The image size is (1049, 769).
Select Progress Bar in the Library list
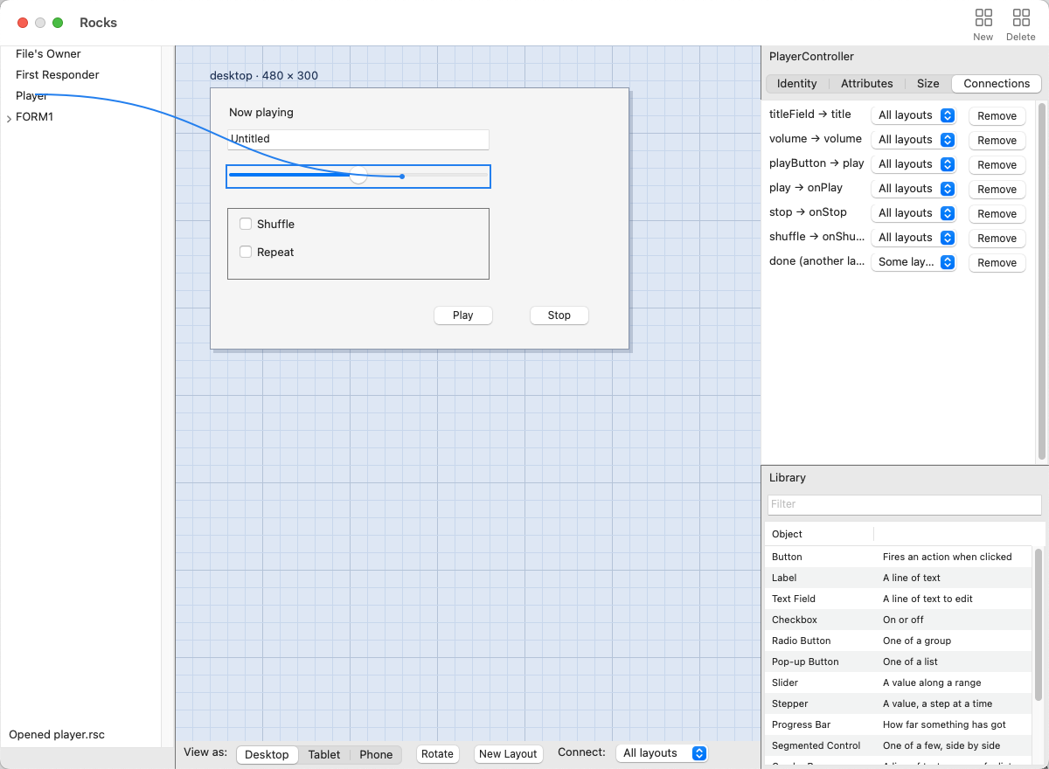tap(898, 724)
